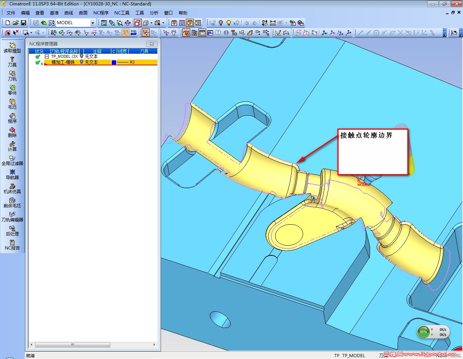Viewport: 463px width, 359px height.
Task: Click the New file toolbar icon
Action: [8, 22]
